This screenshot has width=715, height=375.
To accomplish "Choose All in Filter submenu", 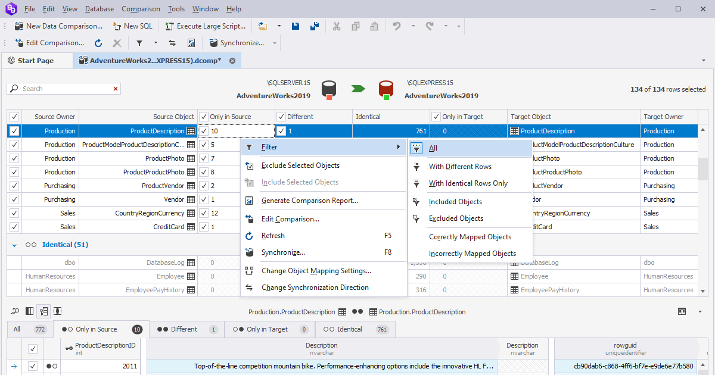I will click(x=470, y=148).
